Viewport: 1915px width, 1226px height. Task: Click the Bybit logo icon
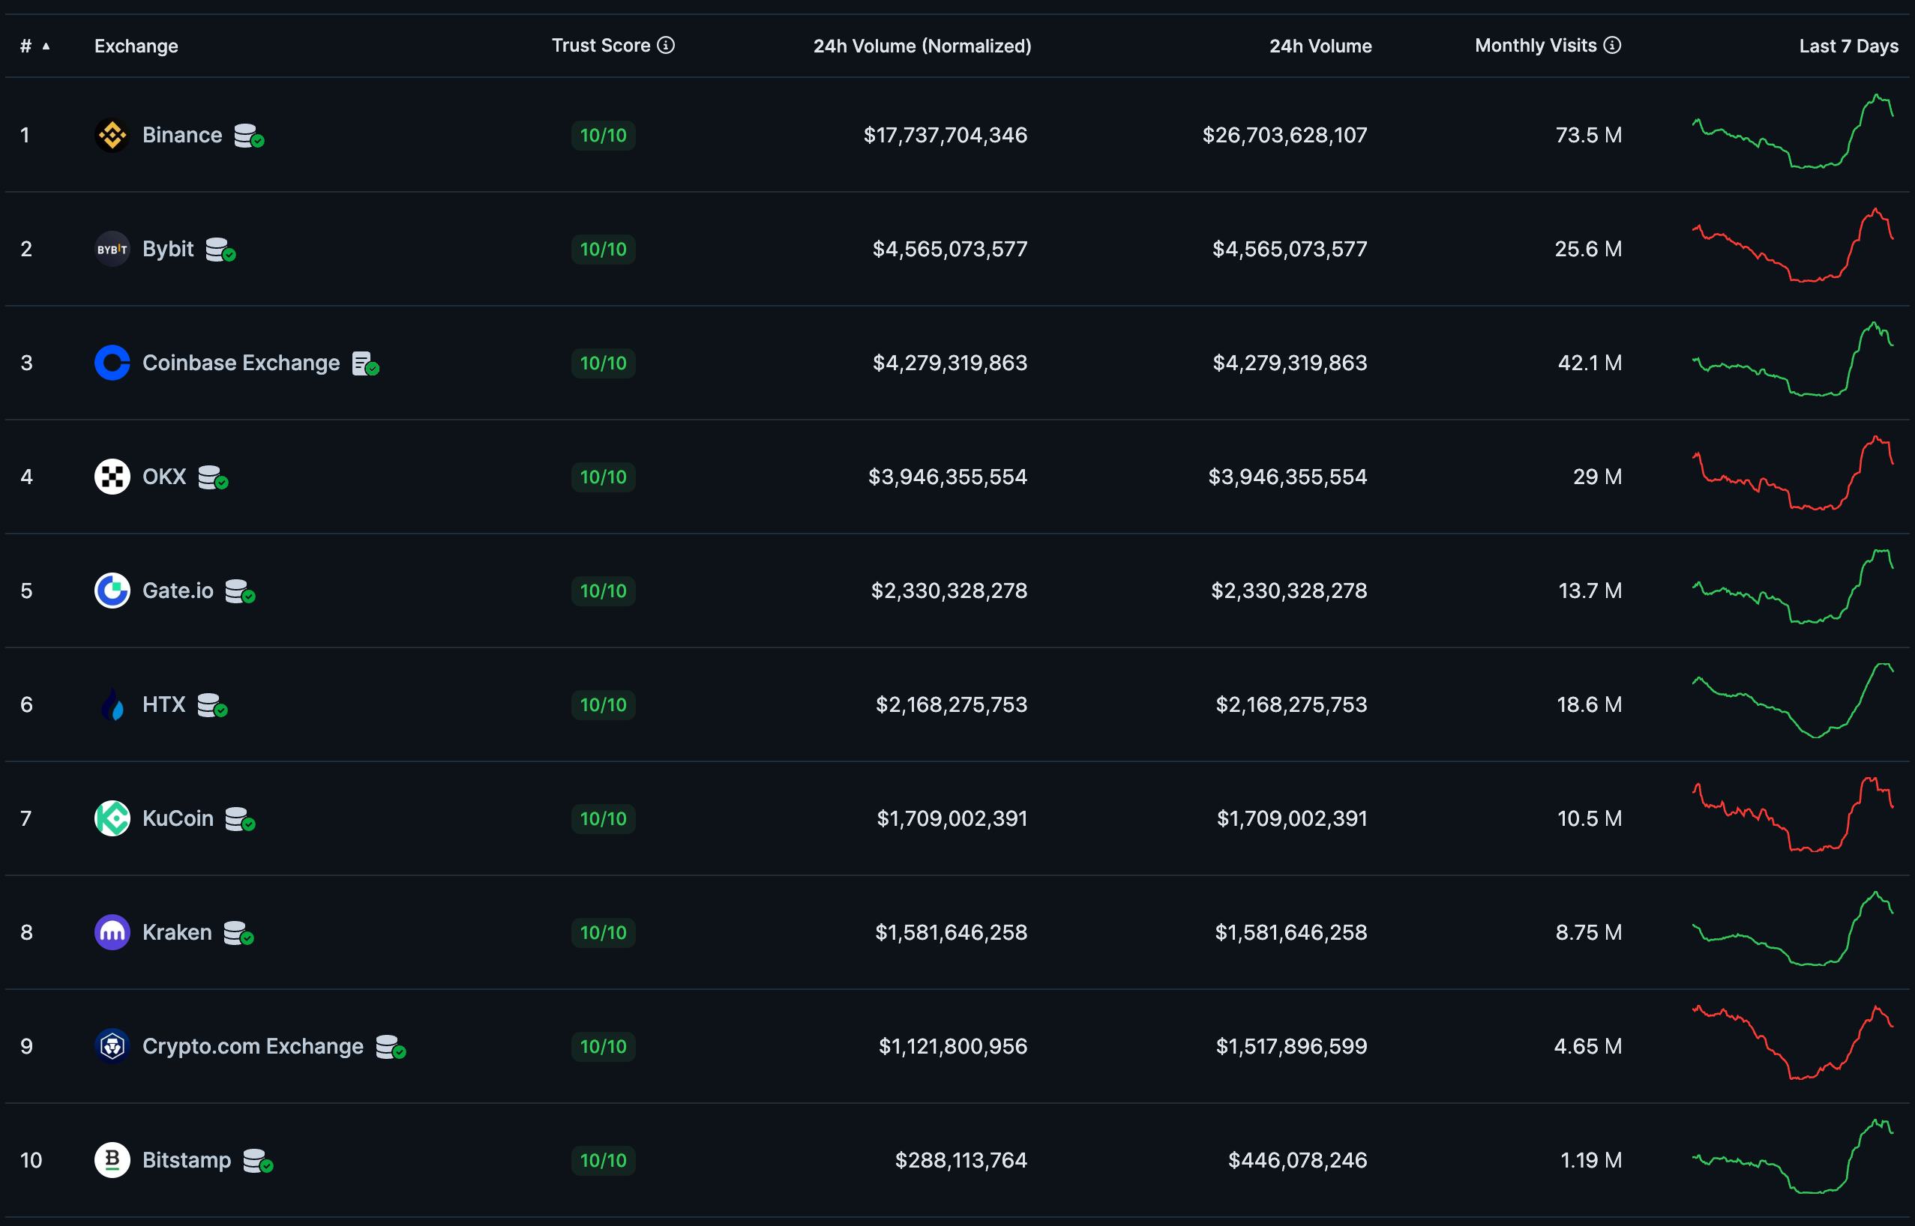pos(112,250)
